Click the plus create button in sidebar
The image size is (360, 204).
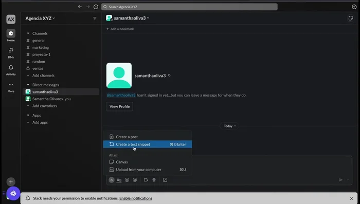pyautogui.click(x=11, y=182)
